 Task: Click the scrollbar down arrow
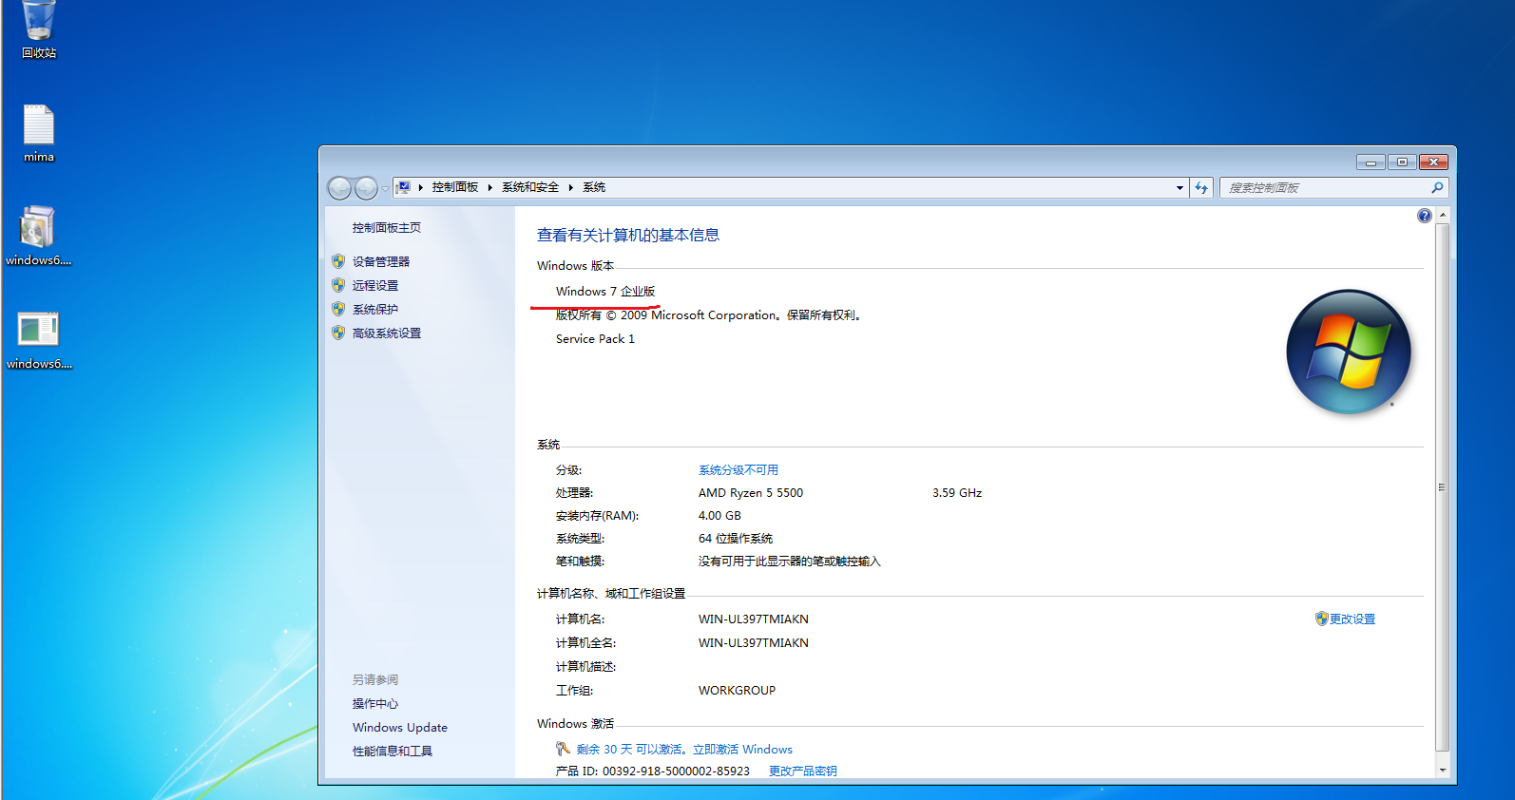[1442, 770]
